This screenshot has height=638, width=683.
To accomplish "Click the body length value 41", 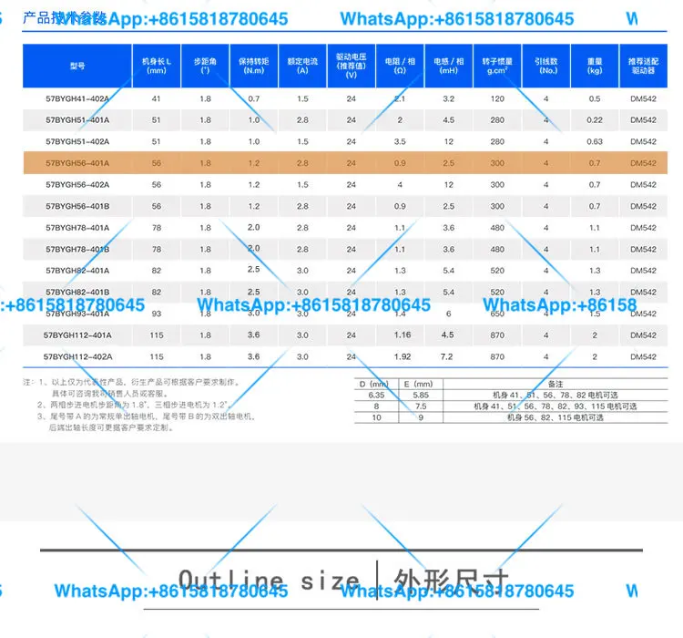I will pos(157,99).
